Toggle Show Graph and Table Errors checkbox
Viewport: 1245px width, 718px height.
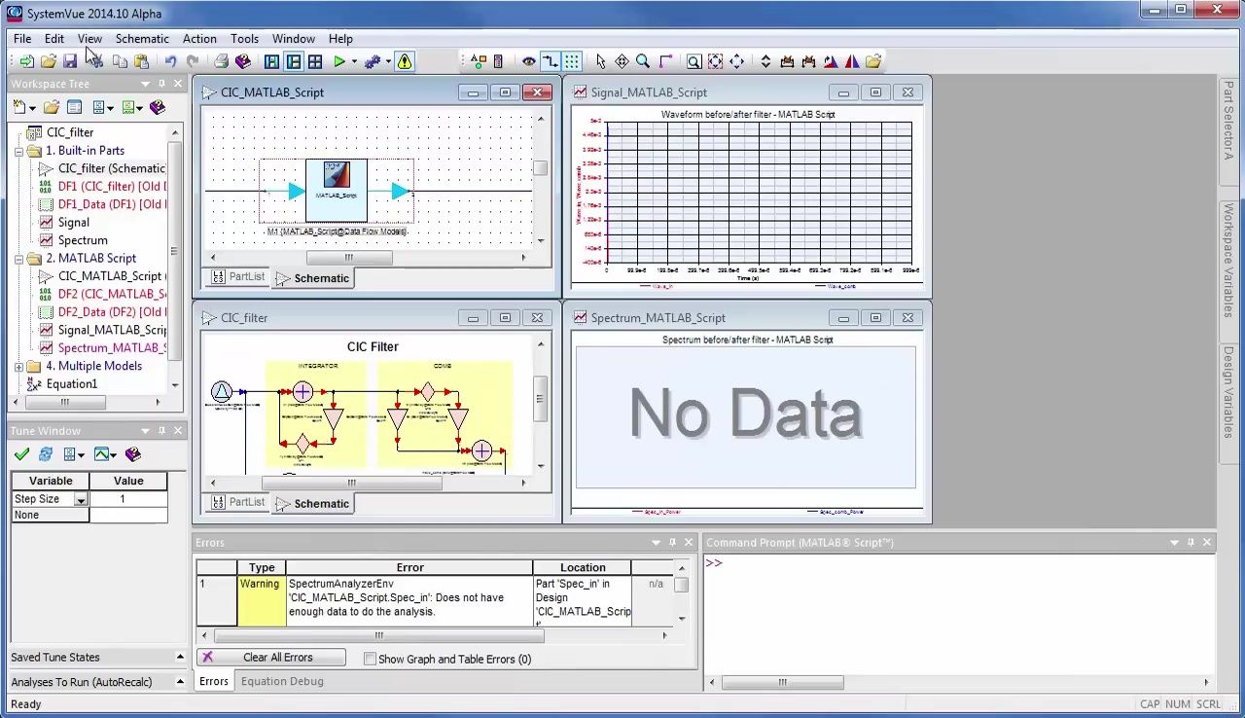coord(370,659)
